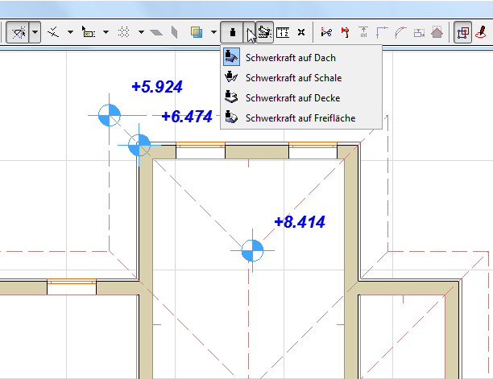This screenshot has height=379, width=493.
Task: Open the trace reference dropdown arrow
Action: [x=213, y=32]
